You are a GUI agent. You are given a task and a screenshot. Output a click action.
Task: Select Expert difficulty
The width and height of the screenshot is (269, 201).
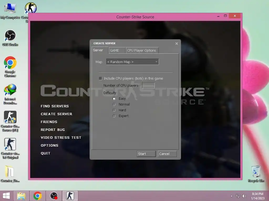click(114, 116)
